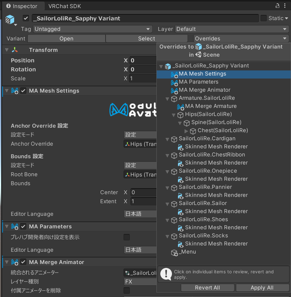Viewport: 291px width, 297px height.
Task: Click Skinned Mesh Renderer icon under Sailor
Action: coord(180,212)
